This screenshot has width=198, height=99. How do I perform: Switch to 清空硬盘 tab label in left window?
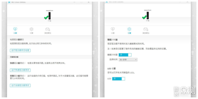coord(48,33)
